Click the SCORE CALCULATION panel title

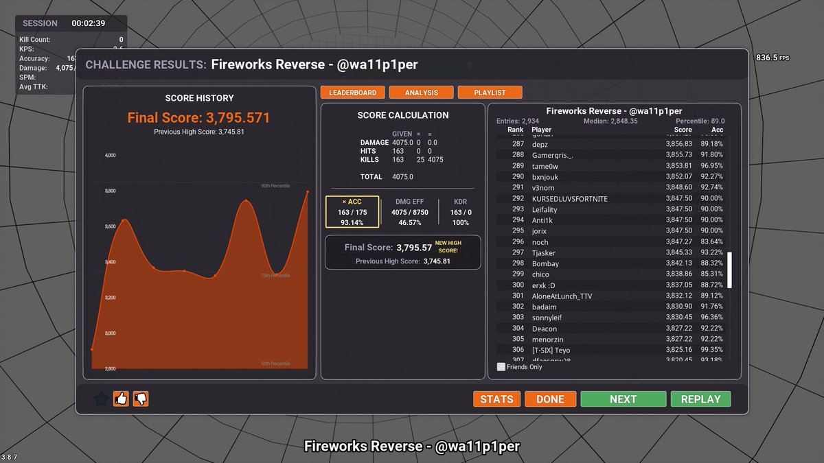tap(403, 115)
